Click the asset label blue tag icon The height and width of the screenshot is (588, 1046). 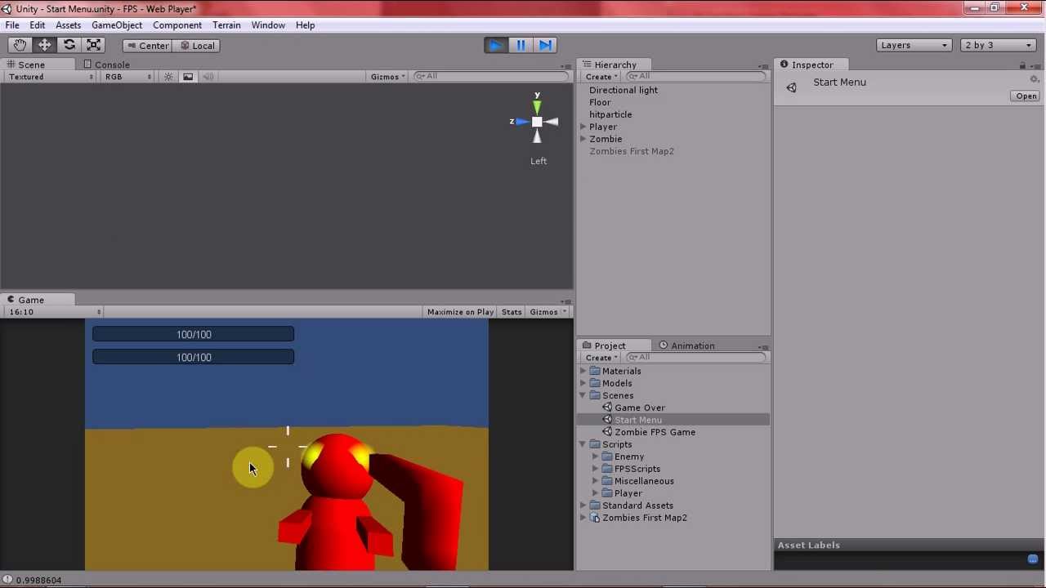[1033, 559]
